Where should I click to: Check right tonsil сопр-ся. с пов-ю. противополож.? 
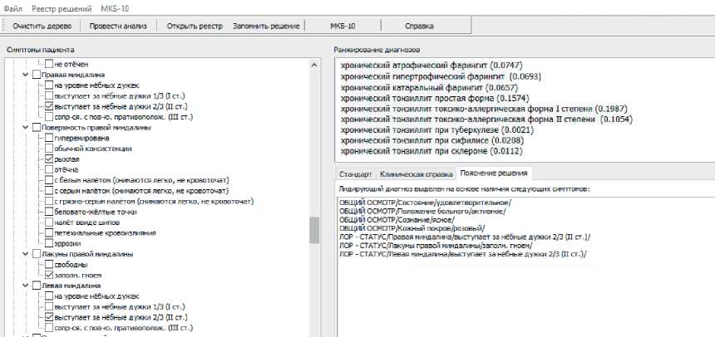click(x=49, y=117)
